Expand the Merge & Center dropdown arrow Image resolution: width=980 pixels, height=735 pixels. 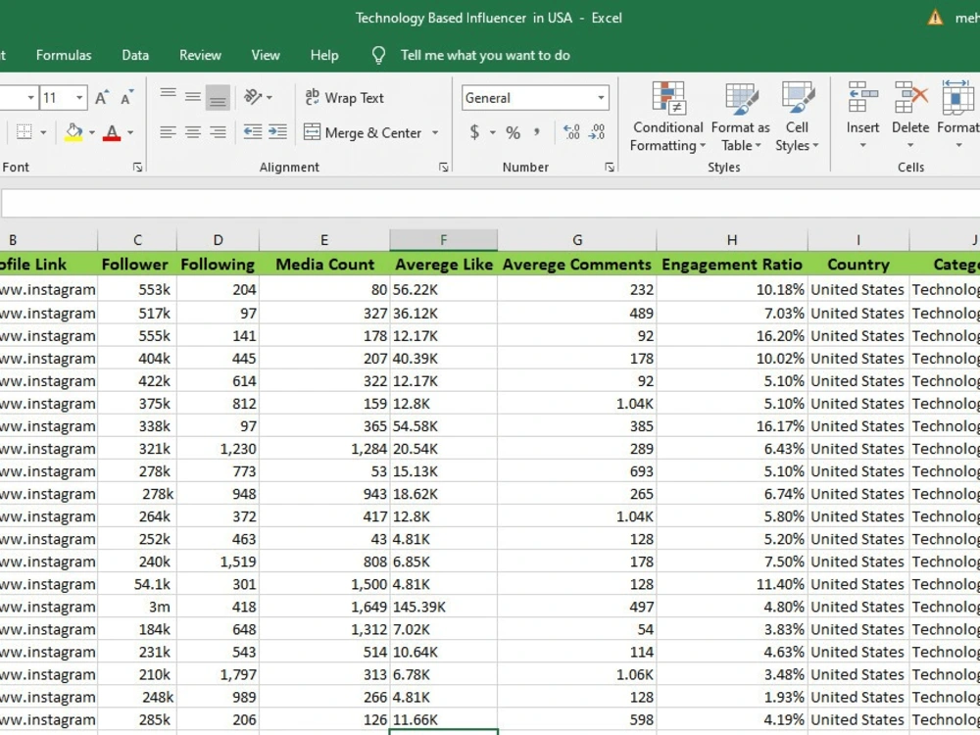pos(435,133)
